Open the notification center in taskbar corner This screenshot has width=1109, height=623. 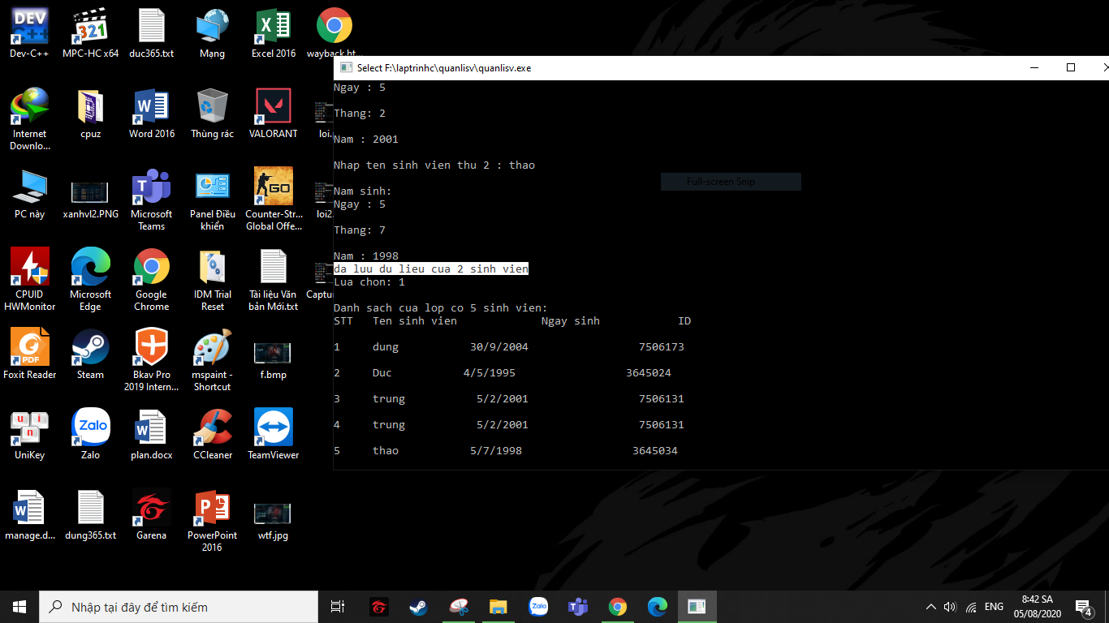click(x=1083, y=607)
